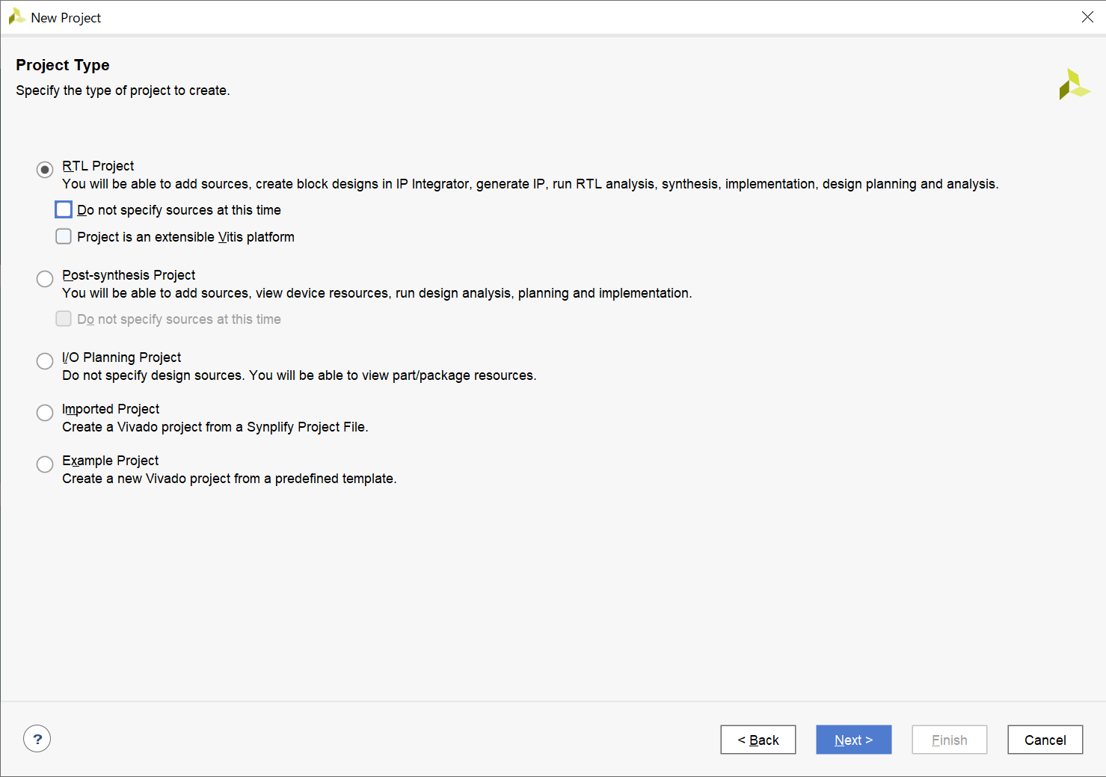This screenshot has width=1106, height=777.
Task: Cancel the New Project wizard
Action: click(1045, 740)
